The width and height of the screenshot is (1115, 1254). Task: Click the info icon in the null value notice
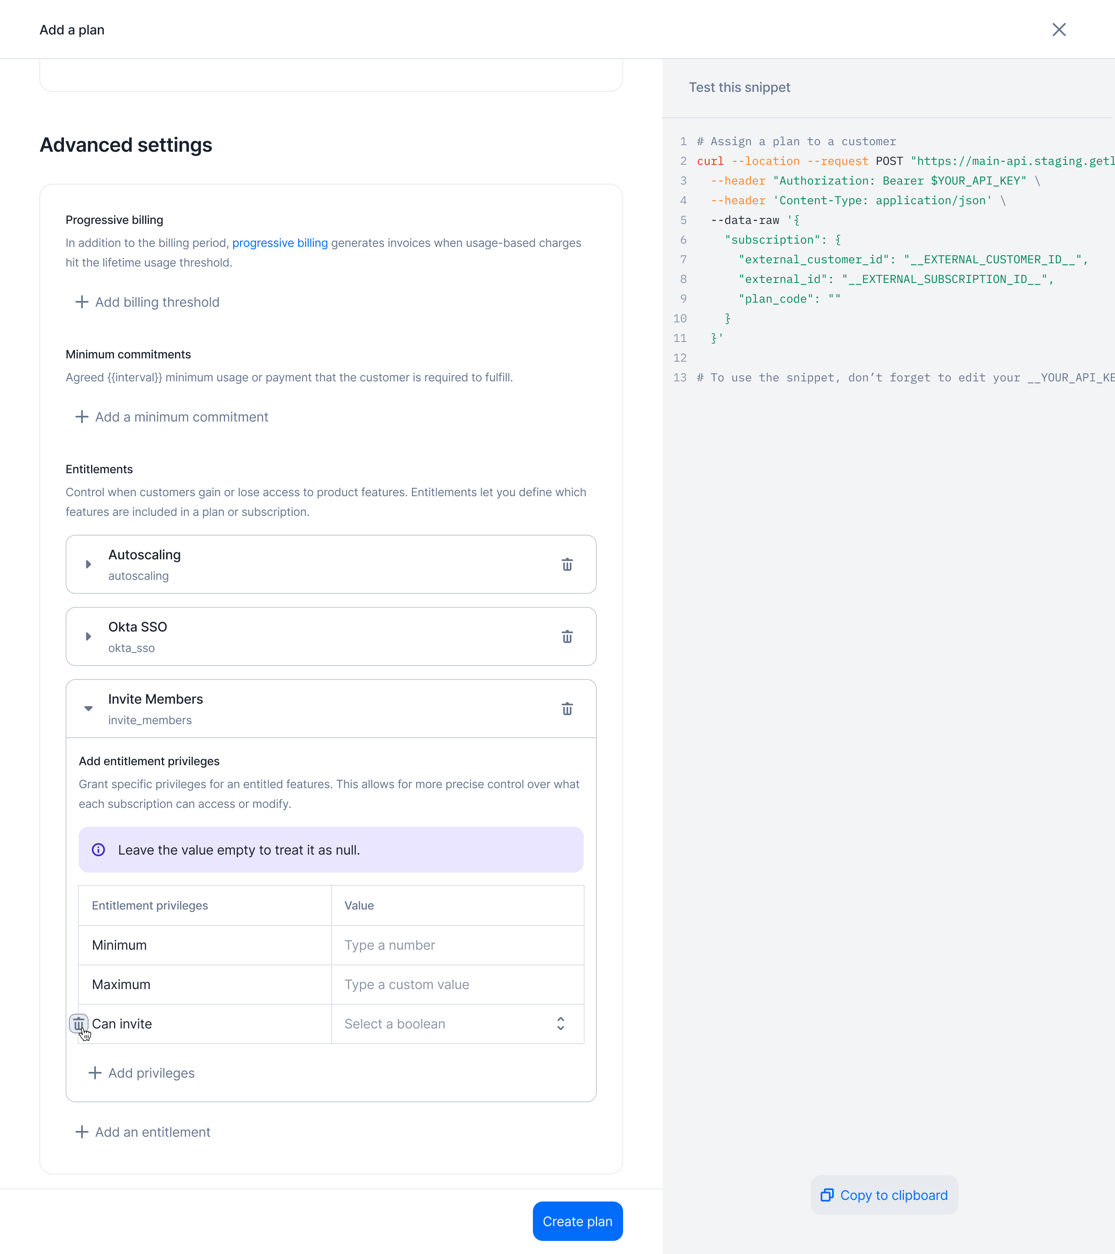coord(98,850)
